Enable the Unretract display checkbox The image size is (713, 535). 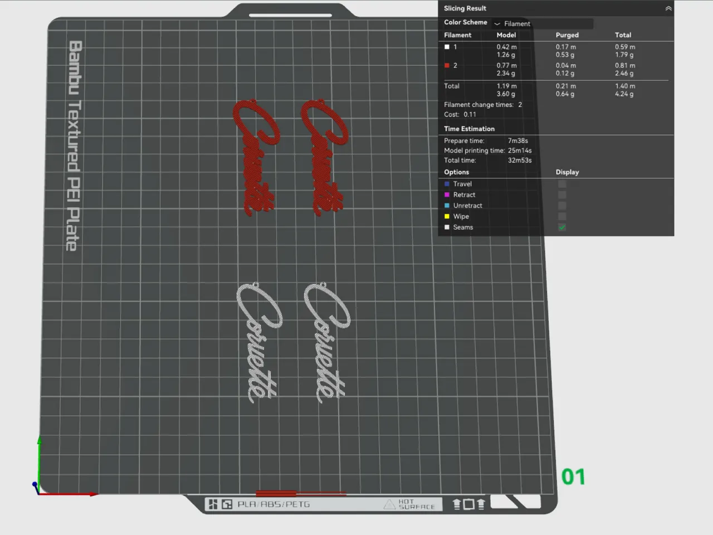coord(562,206)
